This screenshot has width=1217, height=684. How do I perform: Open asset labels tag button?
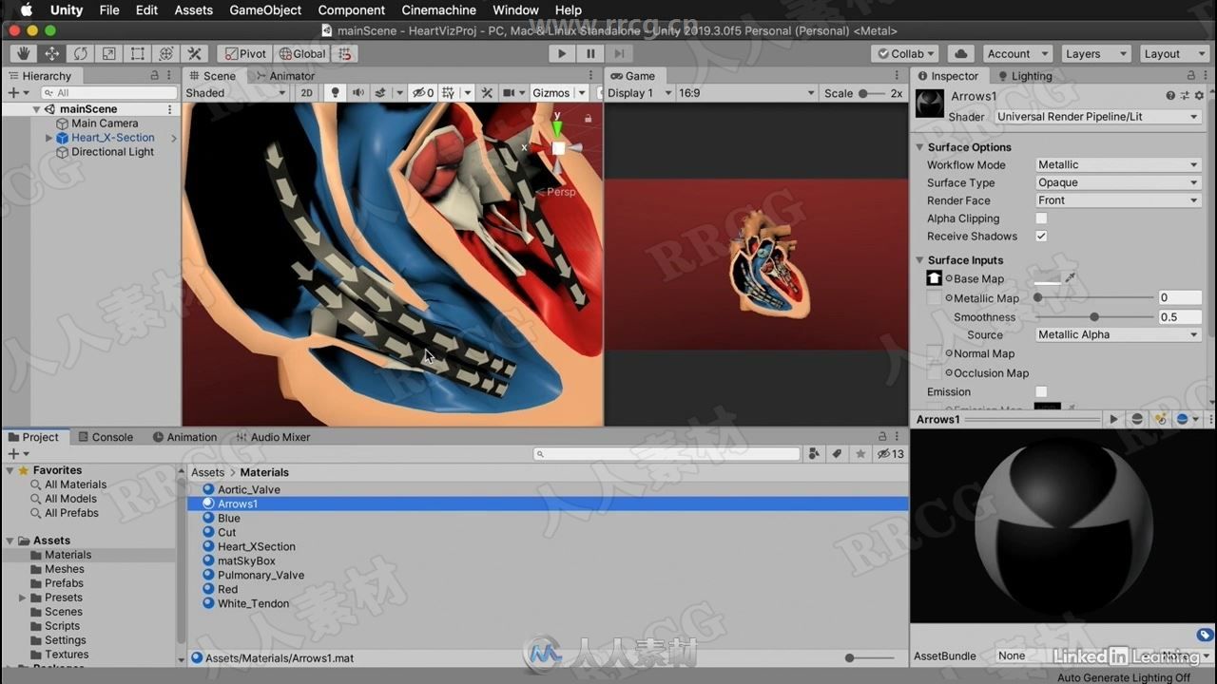click(x=1205, y=635)
